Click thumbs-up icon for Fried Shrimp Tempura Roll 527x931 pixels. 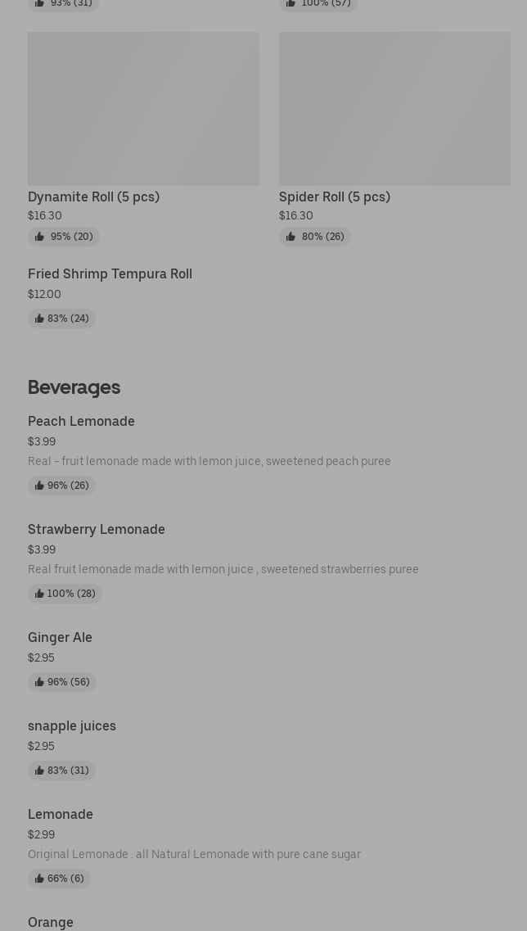[x=39, y=319]
